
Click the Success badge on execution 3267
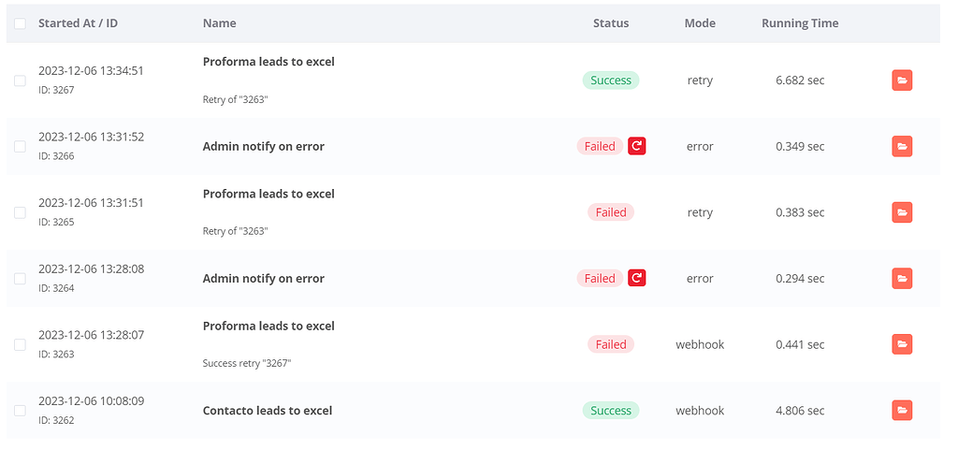pyautogui.click(x=611, y=80)
